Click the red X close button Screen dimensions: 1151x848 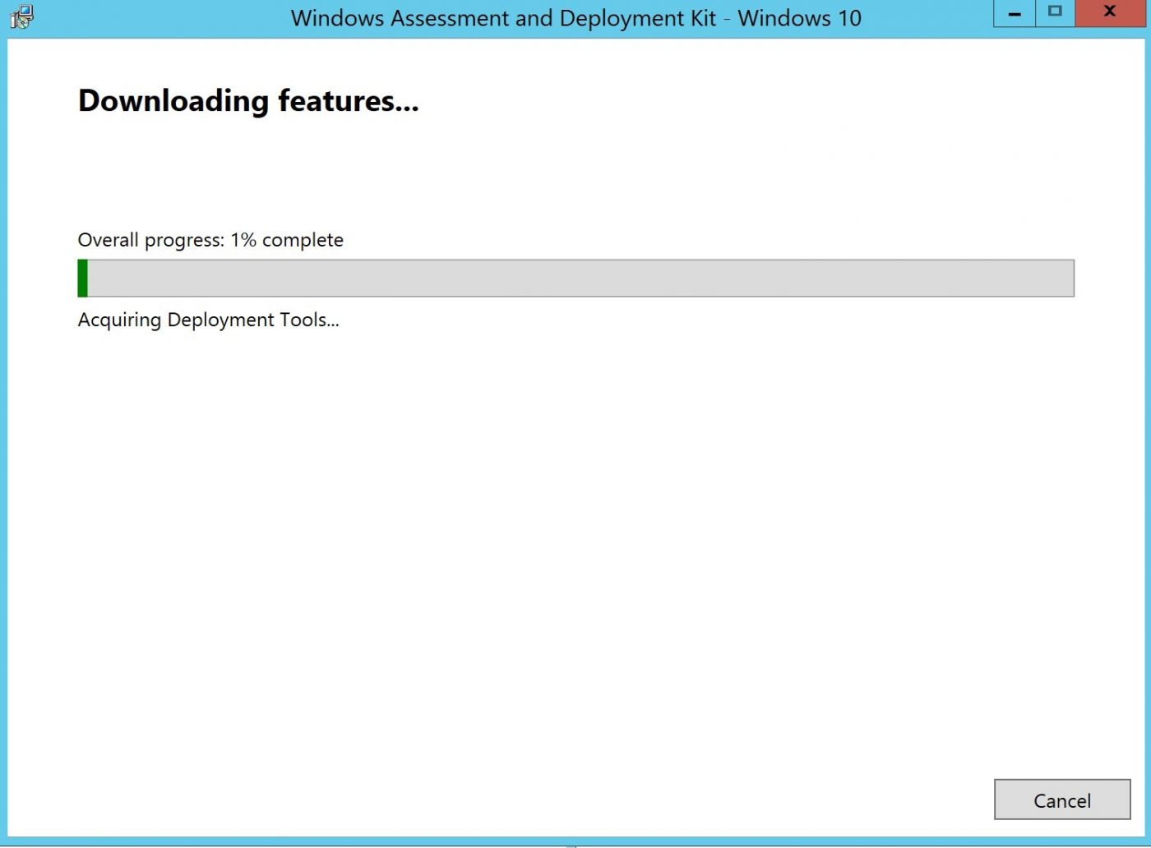[x=1109, y=14]
